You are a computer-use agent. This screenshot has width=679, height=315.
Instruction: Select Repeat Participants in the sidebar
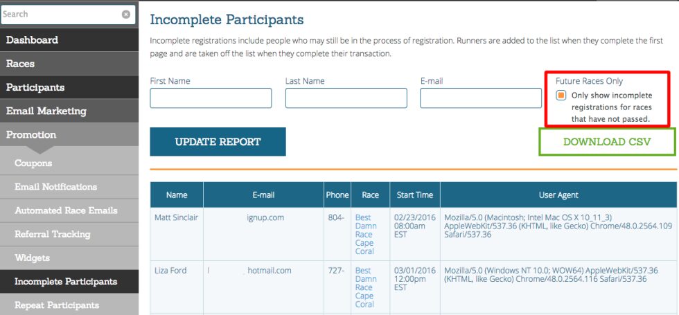[69, 305]
